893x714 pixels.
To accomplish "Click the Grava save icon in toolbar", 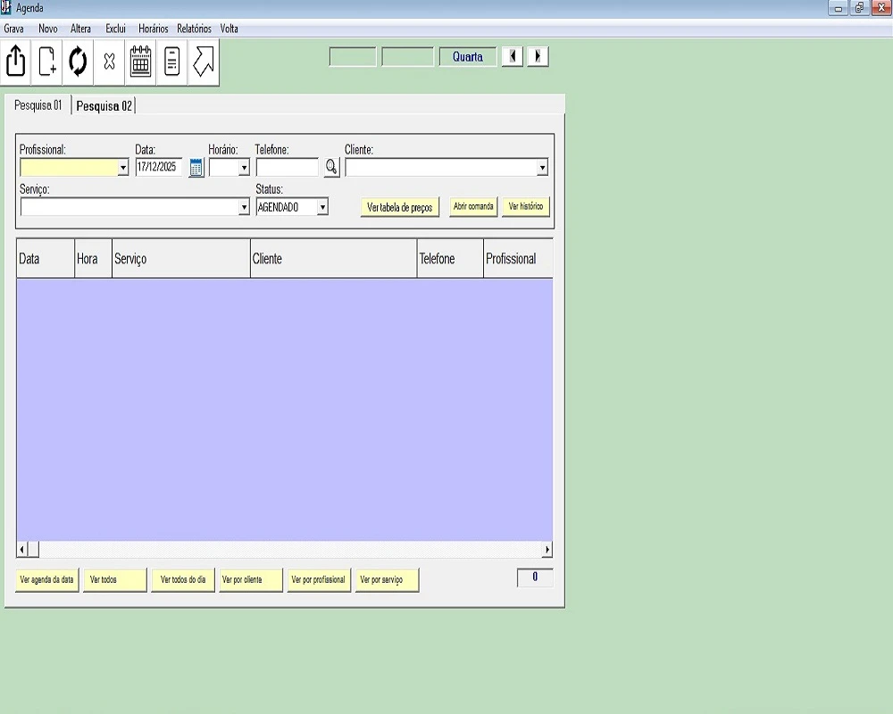I will pyautogui.click(x=16, y=62).
